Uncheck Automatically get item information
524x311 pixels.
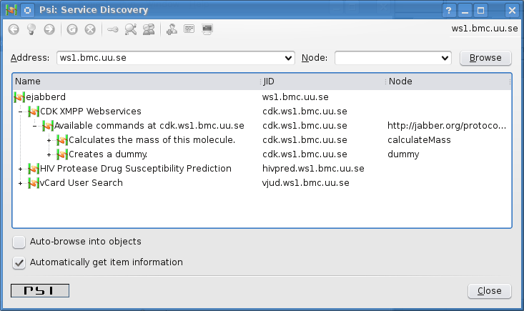pyautogui.click(x=19, y=262)
